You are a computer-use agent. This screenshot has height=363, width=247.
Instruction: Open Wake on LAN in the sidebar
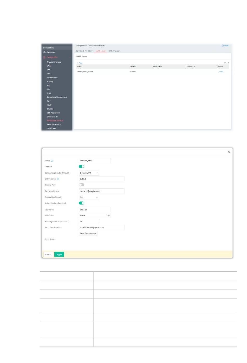[52, 117]
